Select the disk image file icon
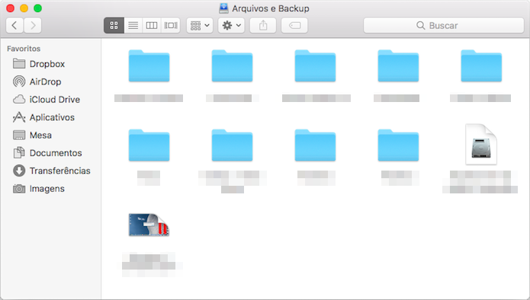The width and height of the screenshot is (530, 300). (x=481, y=145)
